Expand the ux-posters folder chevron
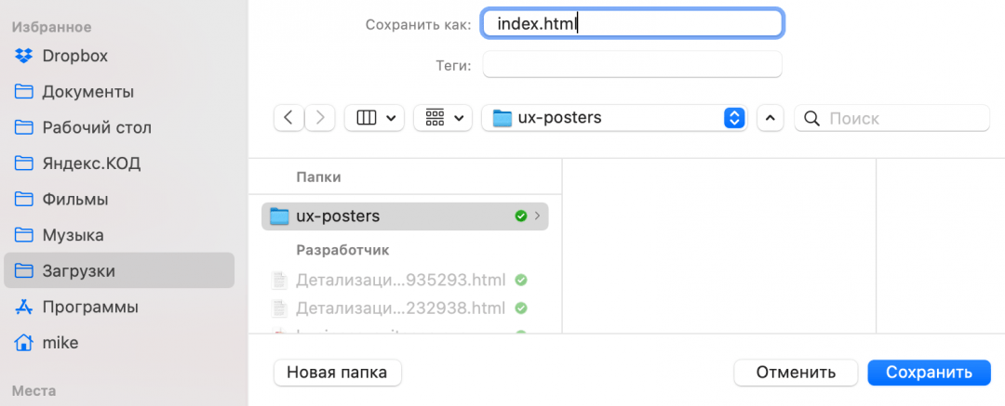 (538, 216)
